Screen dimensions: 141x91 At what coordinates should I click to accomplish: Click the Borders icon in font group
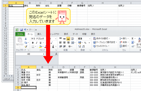coord(33,47)
